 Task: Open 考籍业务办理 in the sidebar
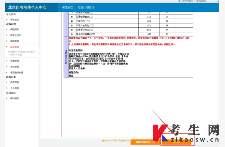tap(17, 73)
